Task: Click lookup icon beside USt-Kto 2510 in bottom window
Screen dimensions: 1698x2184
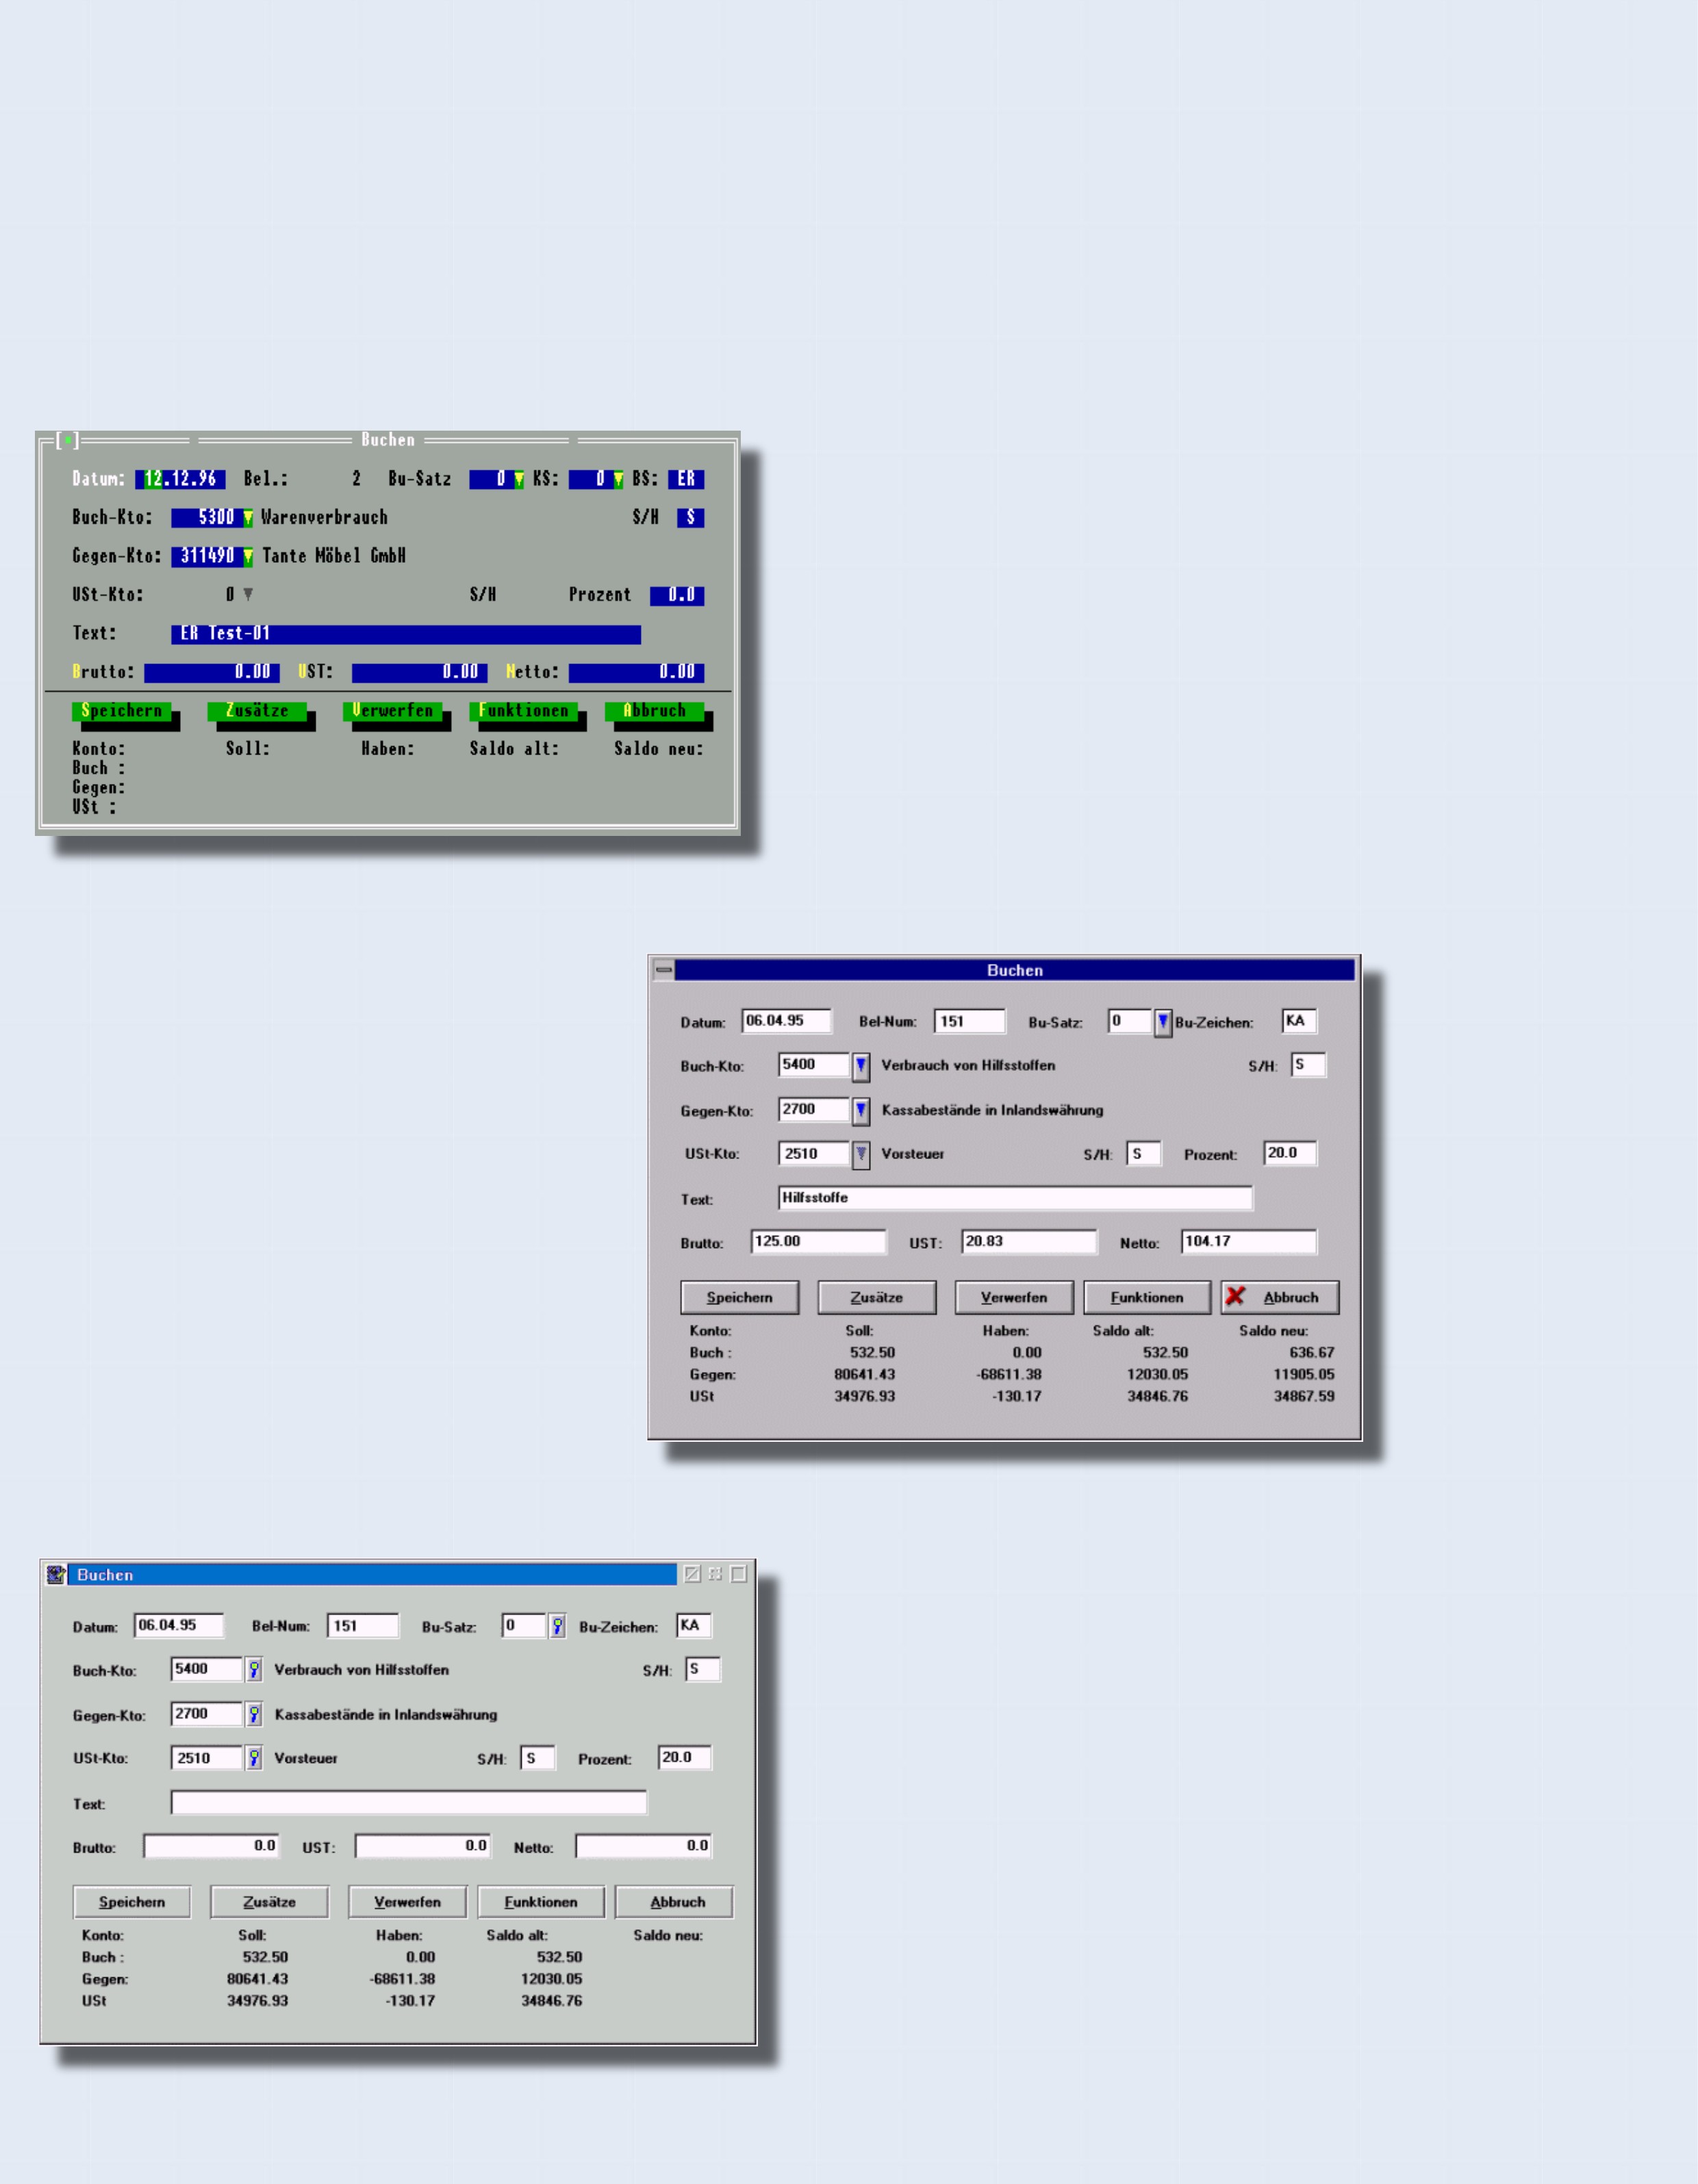Action: [x=255, y=1758]
